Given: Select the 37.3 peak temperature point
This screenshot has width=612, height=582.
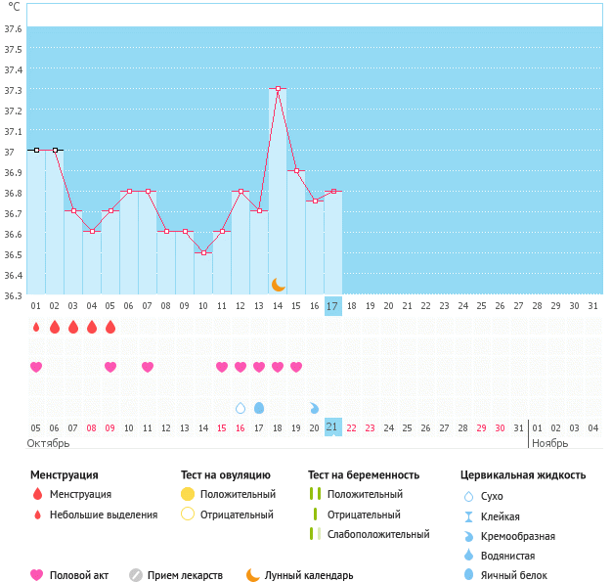Looking at the screenshot, I should point(278,89).
